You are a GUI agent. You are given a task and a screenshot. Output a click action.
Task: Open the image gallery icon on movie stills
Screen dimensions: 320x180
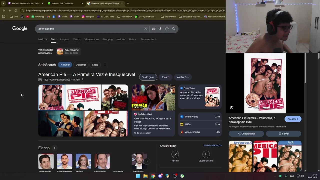tap(122, 131)
